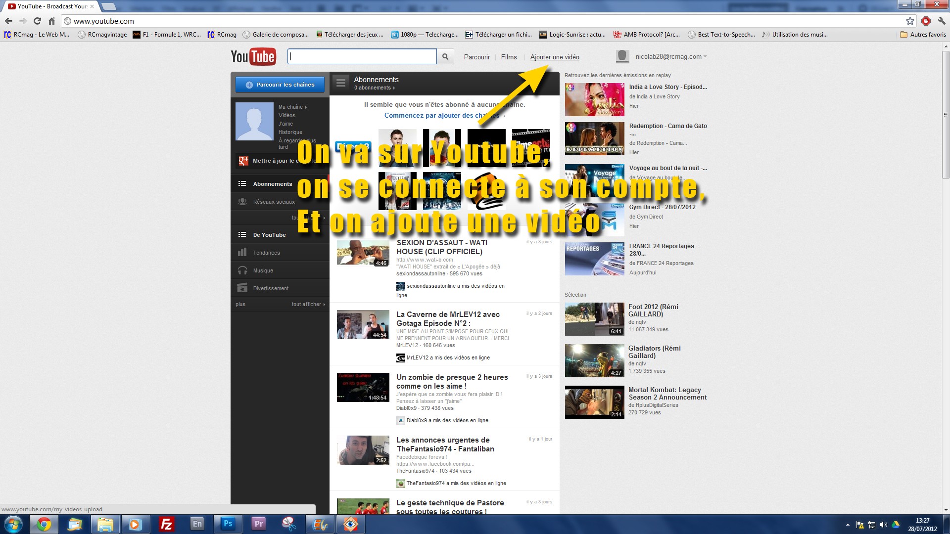This screenshot has height=534, width=950.
Task: Click the YouTube search input field
Action: (x=362, y=56)
